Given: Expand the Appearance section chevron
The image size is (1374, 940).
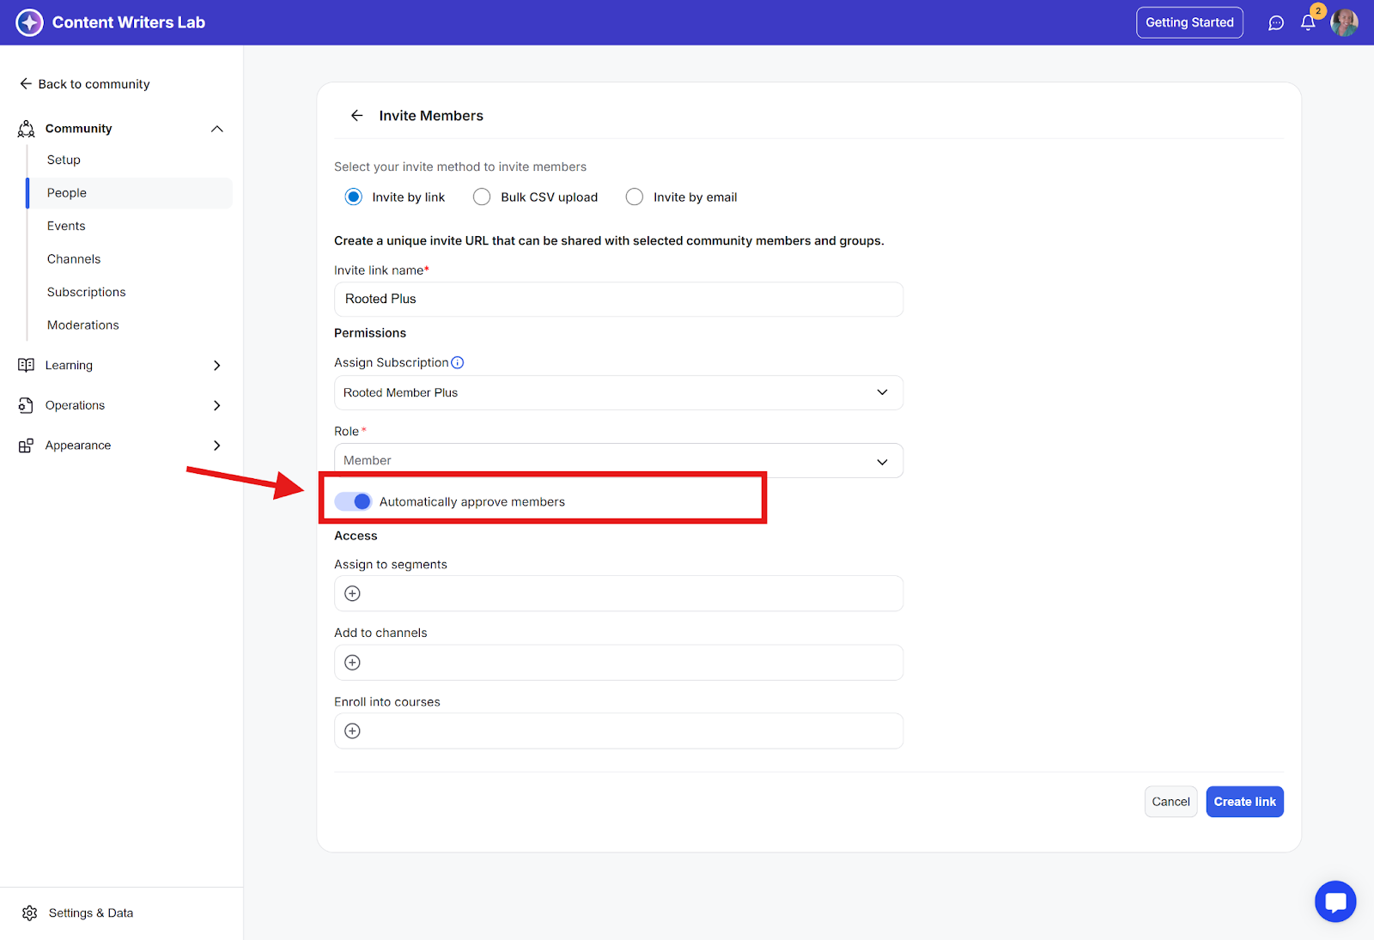Looking at the screenshot, I should 217,446.
